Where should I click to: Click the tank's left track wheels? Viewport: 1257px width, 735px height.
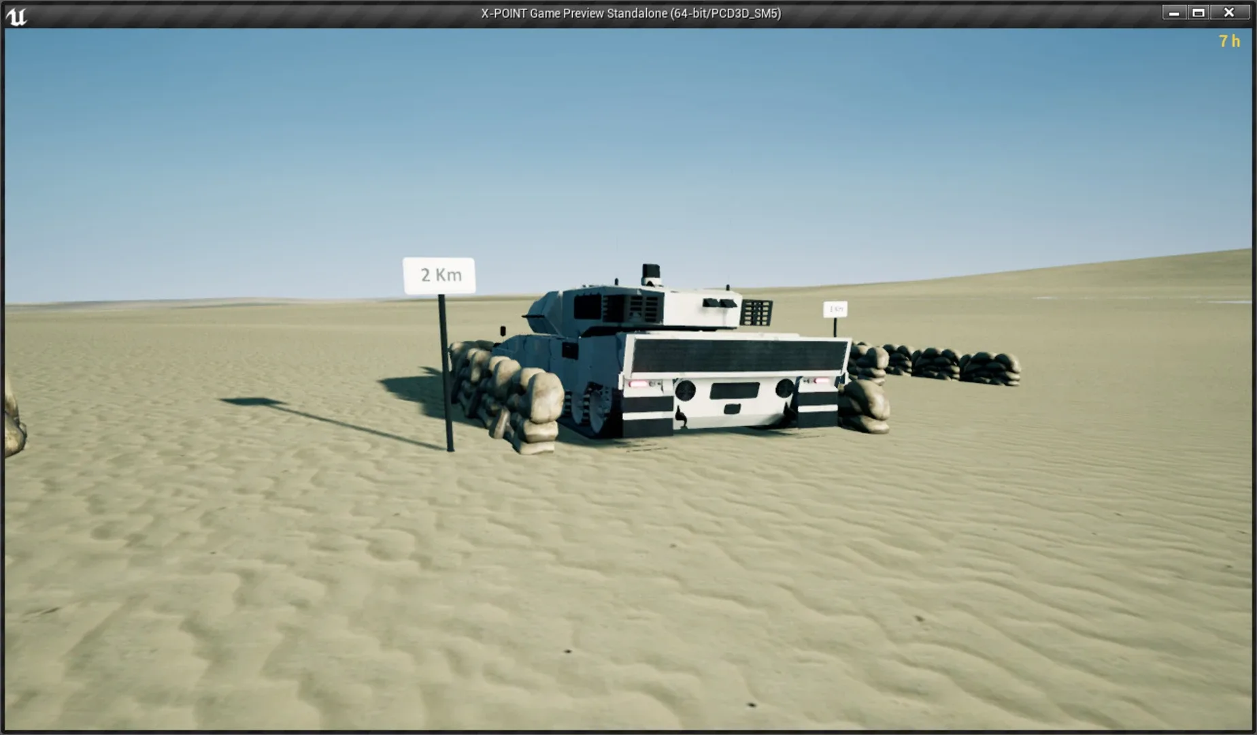coord(592,408)
